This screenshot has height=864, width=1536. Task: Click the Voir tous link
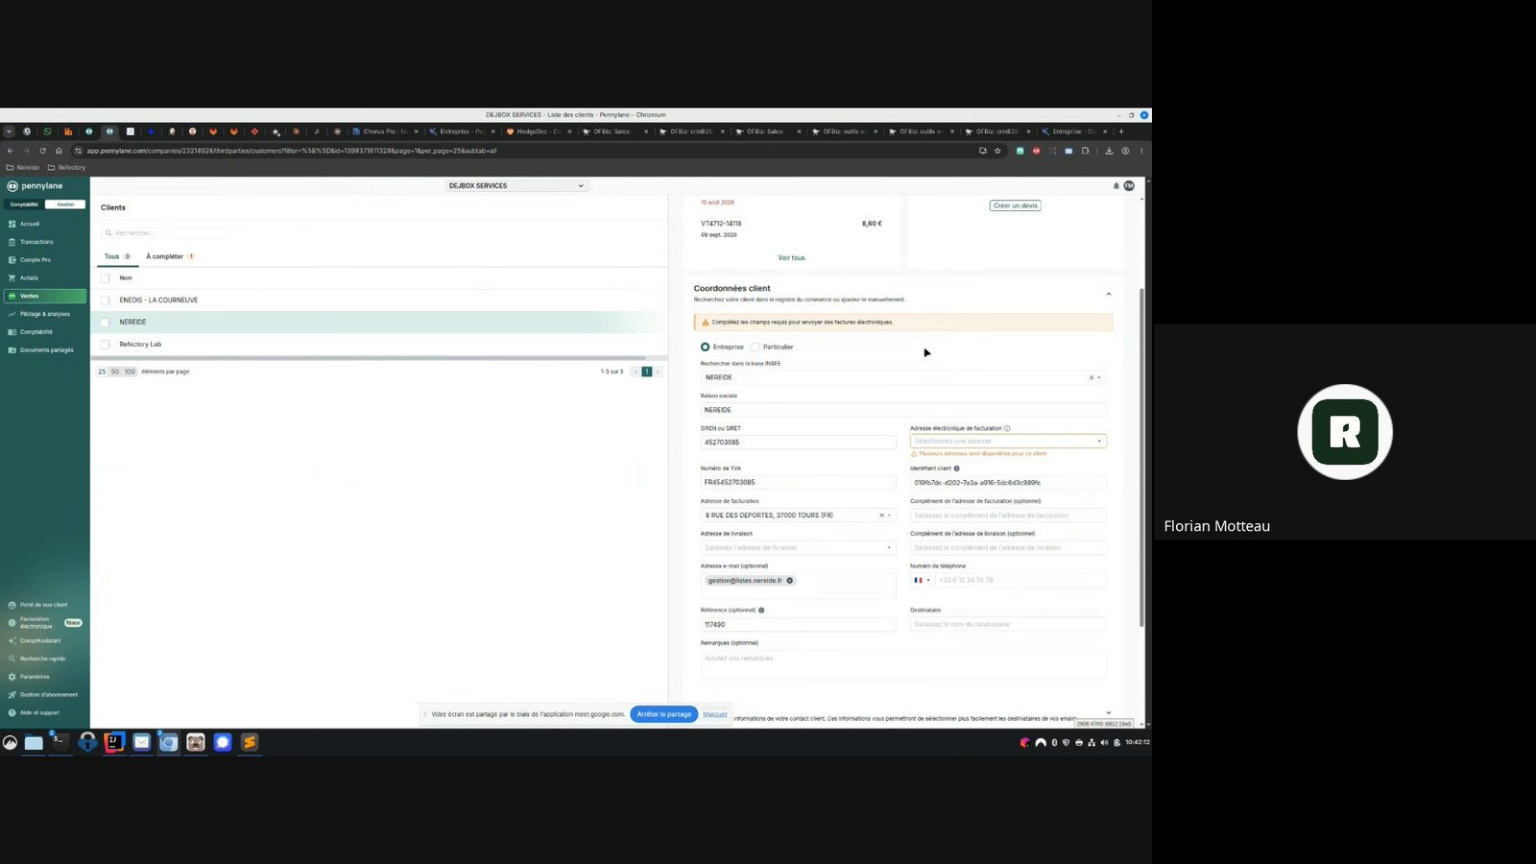[791, 258]
